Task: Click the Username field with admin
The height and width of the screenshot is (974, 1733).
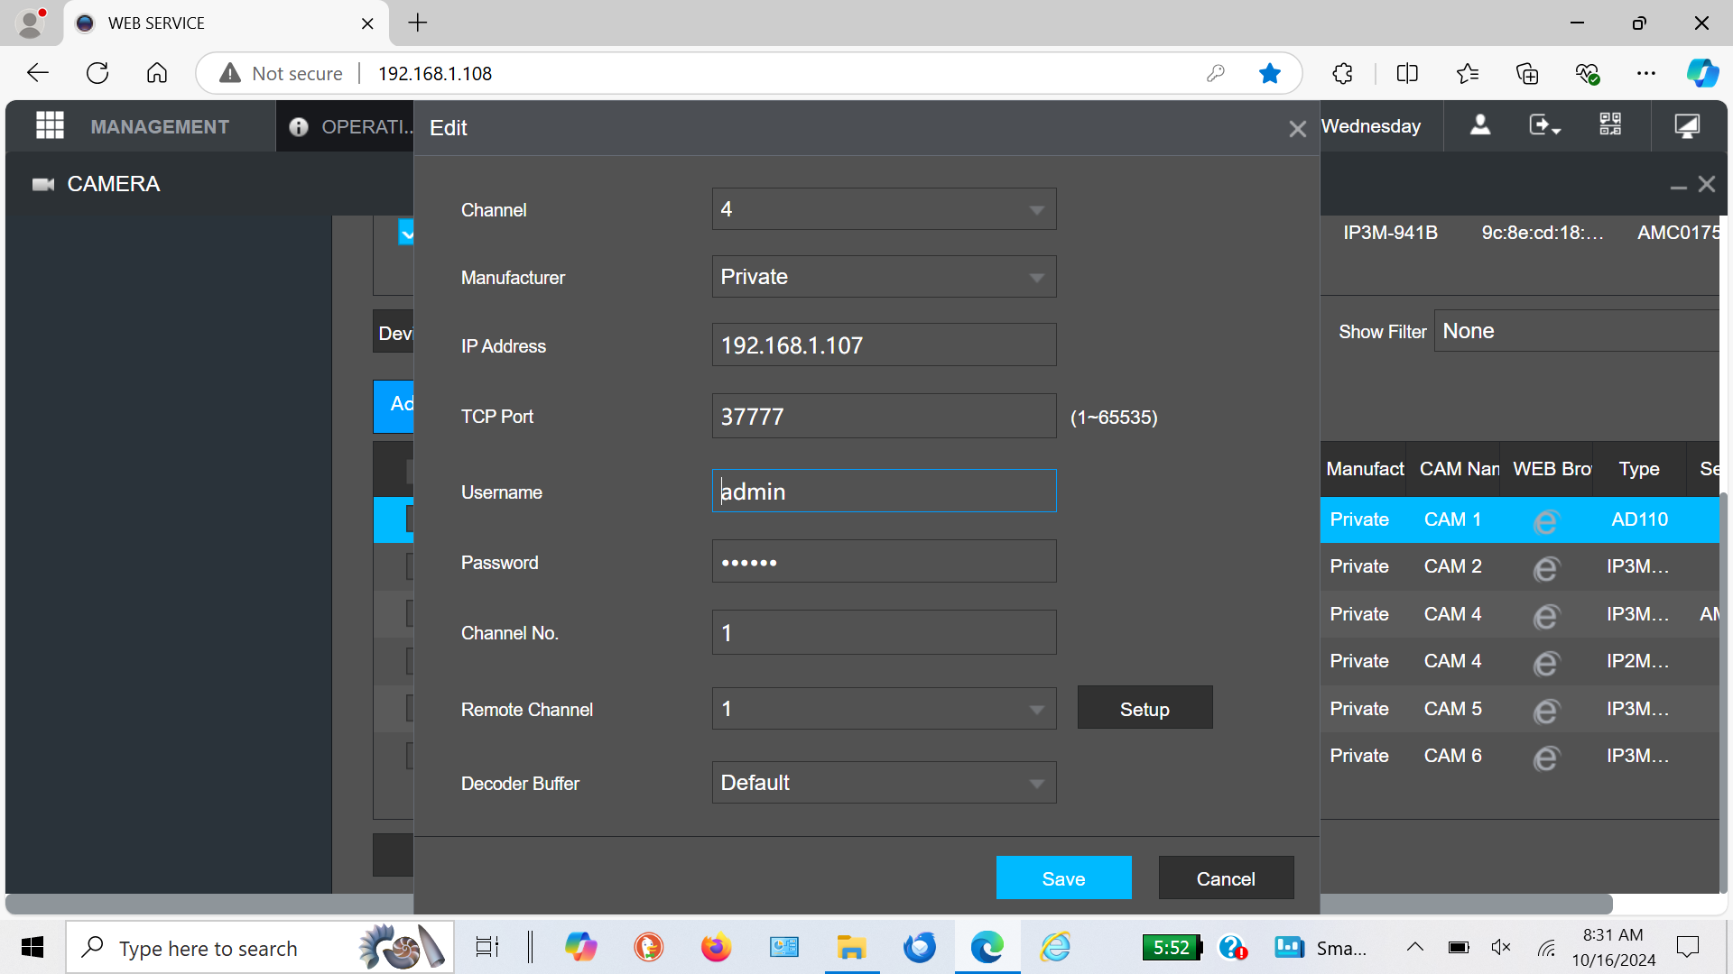Action: 884,491
